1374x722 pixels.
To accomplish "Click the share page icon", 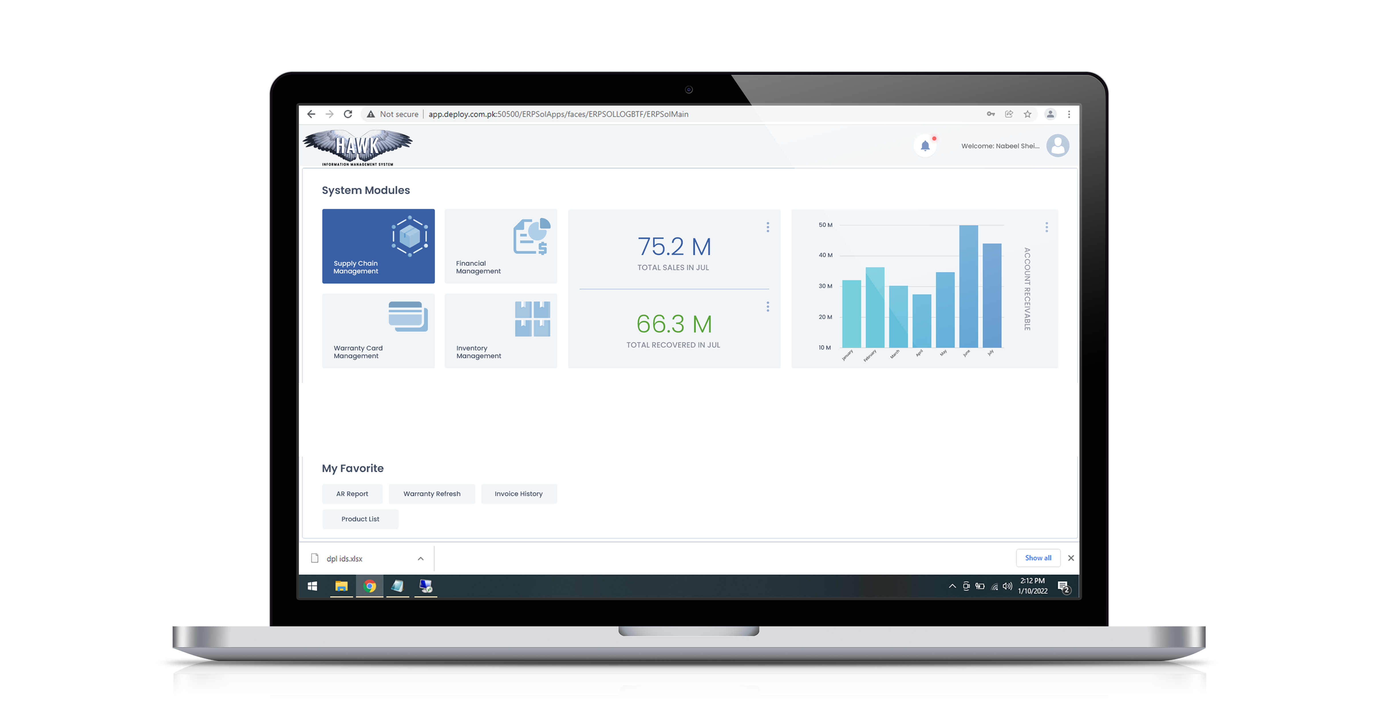I will click(1009, 114).
